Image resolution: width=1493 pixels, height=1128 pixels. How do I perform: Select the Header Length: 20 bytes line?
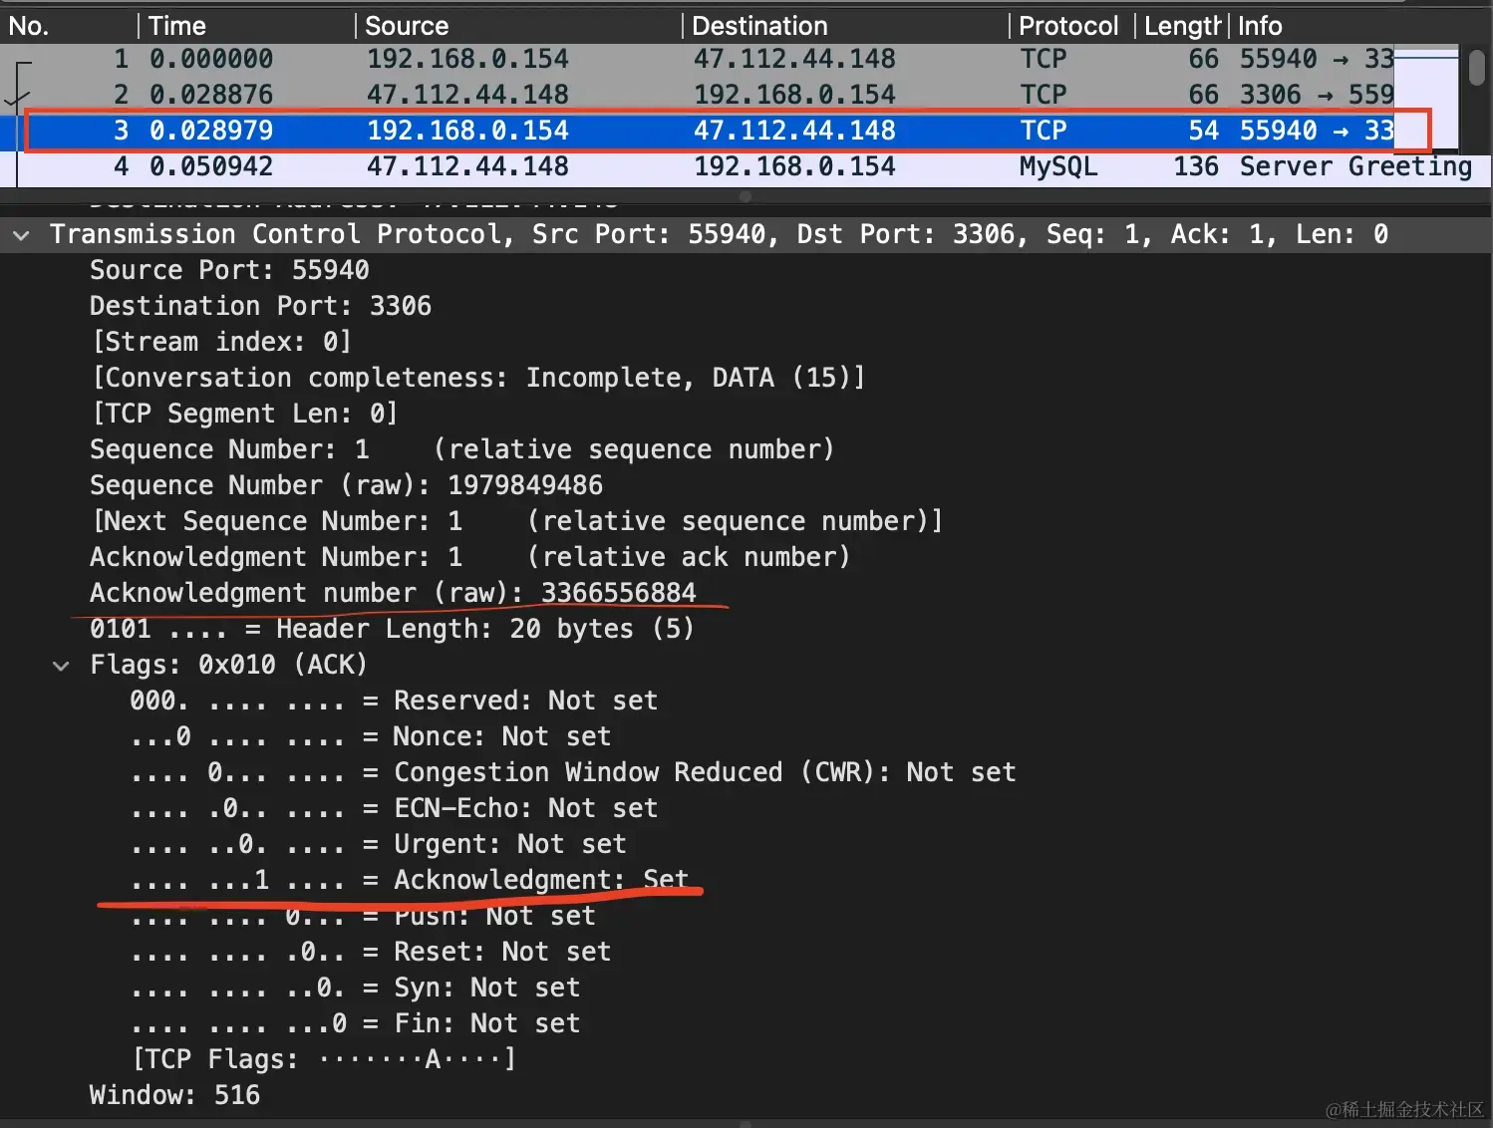392,629
